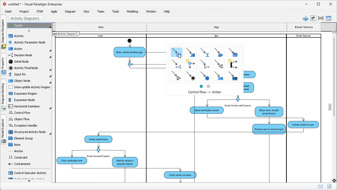Open the Modeling menu
The width and height of the screenshot is (337, 190).
click(132, 11)
